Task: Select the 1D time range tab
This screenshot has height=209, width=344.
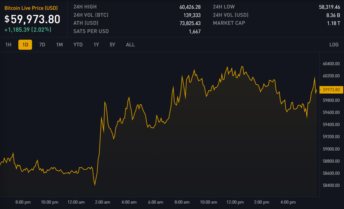Action: click(25, 45)
